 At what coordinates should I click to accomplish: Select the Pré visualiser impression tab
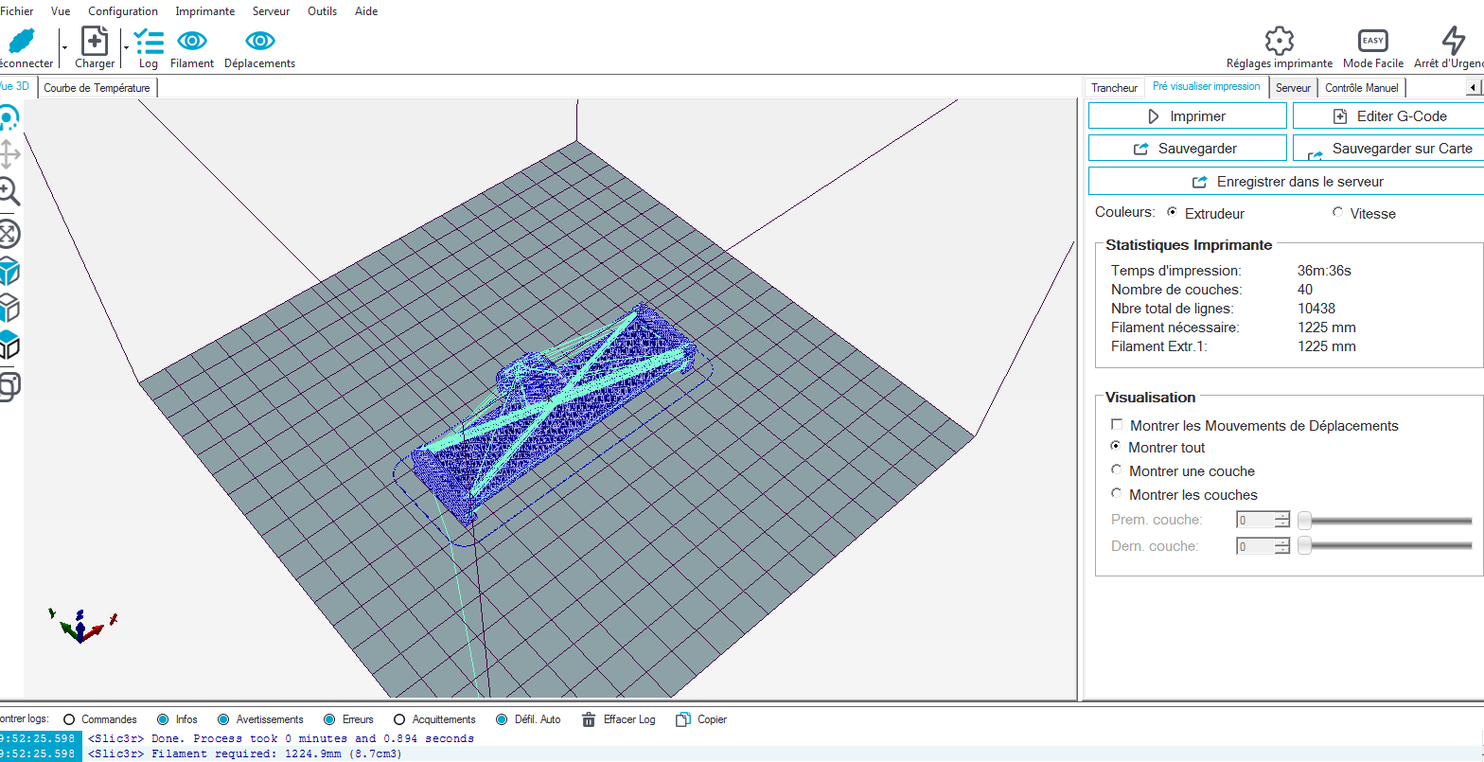tap(1206, 86)
